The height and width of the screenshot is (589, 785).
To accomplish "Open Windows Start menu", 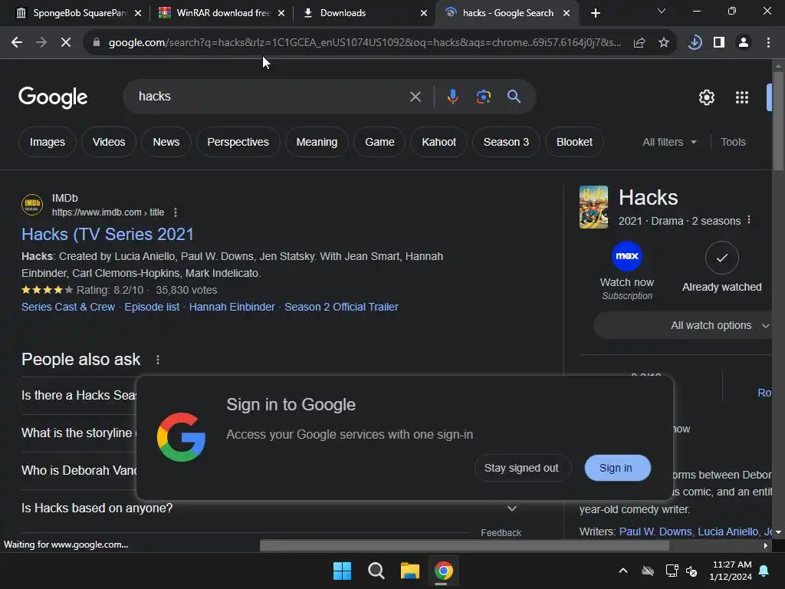I will [x=343, y=571].
